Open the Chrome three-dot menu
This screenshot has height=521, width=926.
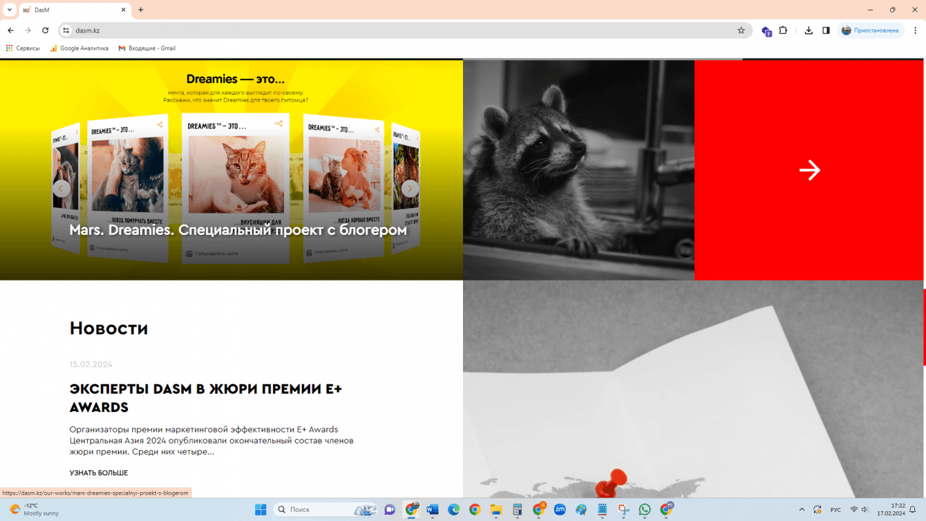click(916, 30)
